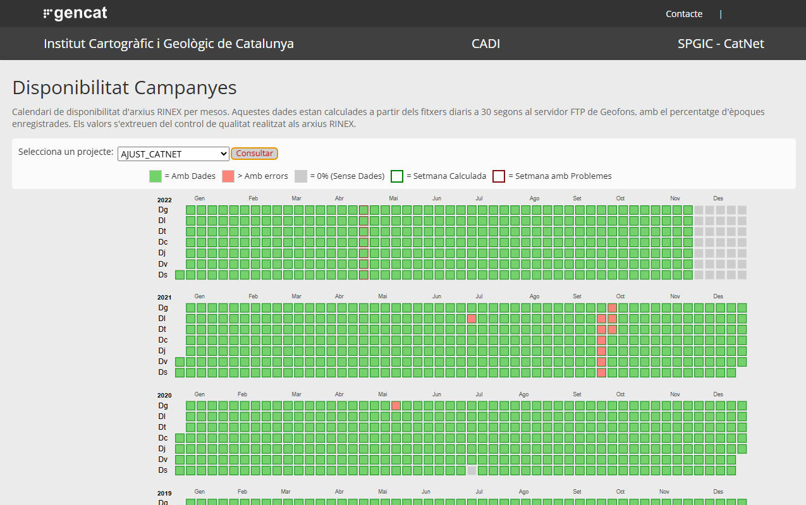Click the green-outlined Setmana Calculada legend box

[397, 176]
